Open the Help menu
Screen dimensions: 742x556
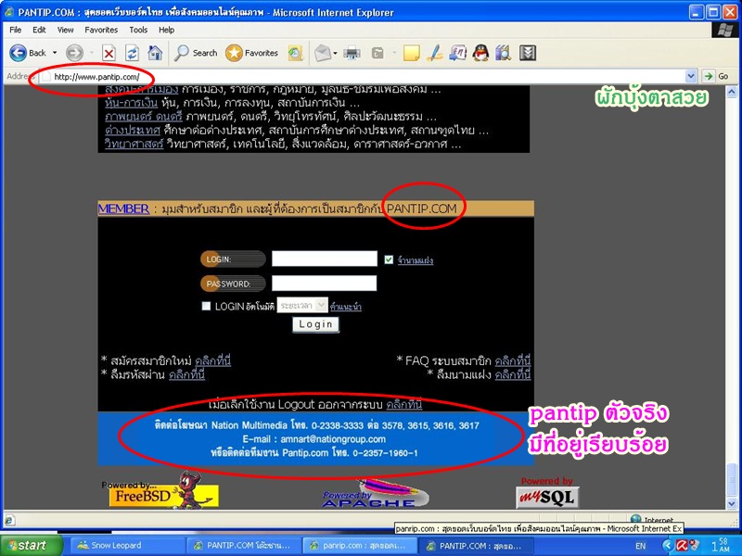(x=167, y=30)
